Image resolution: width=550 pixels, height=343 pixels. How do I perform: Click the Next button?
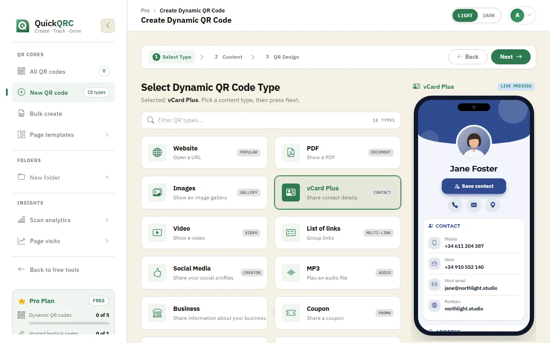point(511,57)
